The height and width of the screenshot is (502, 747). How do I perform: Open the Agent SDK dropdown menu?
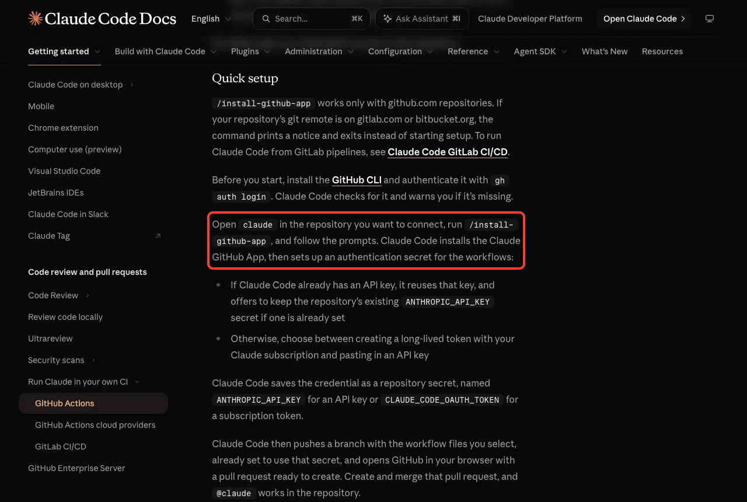point(540,51)
